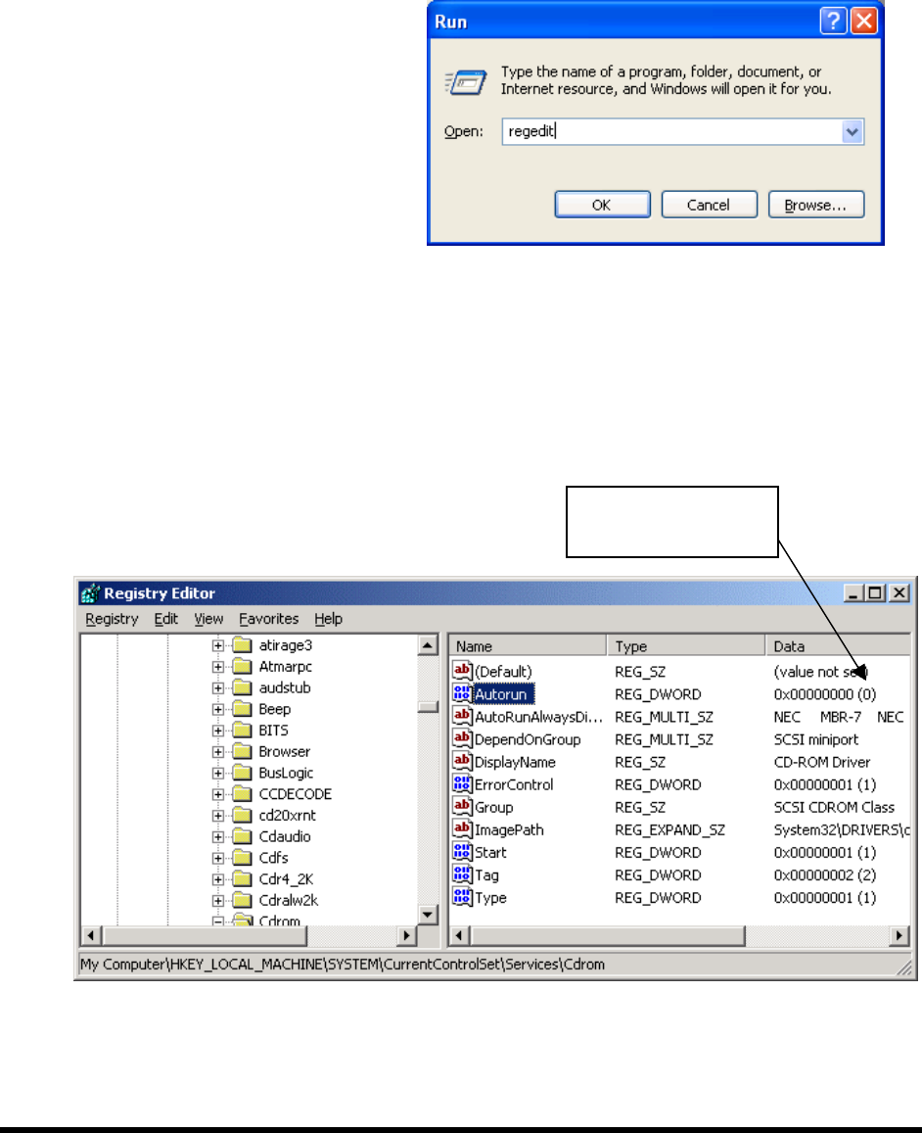Click the Open text field containing regedit

(x=671, y=131)
